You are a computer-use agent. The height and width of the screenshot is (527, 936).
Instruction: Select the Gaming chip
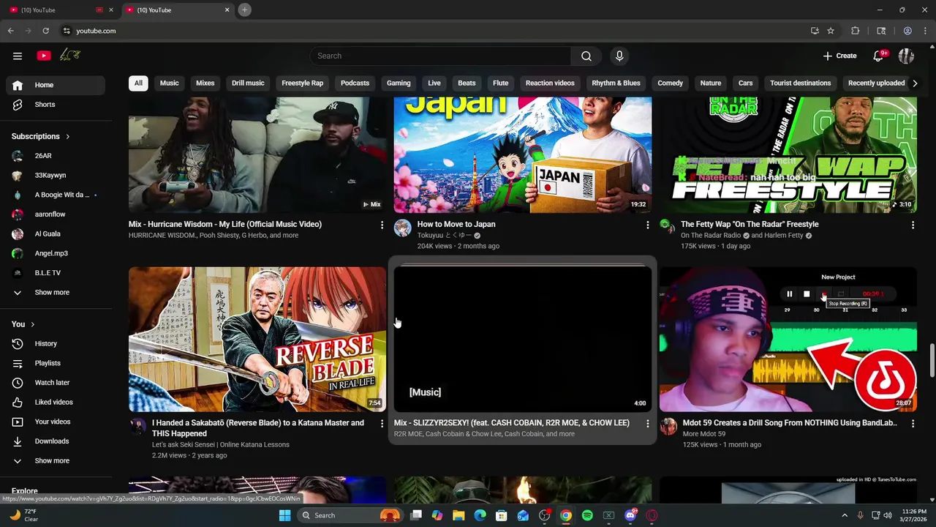tap(399, 83)
